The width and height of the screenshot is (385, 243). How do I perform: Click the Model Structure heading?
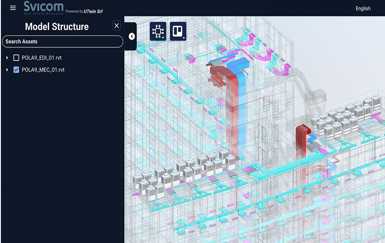57,27
